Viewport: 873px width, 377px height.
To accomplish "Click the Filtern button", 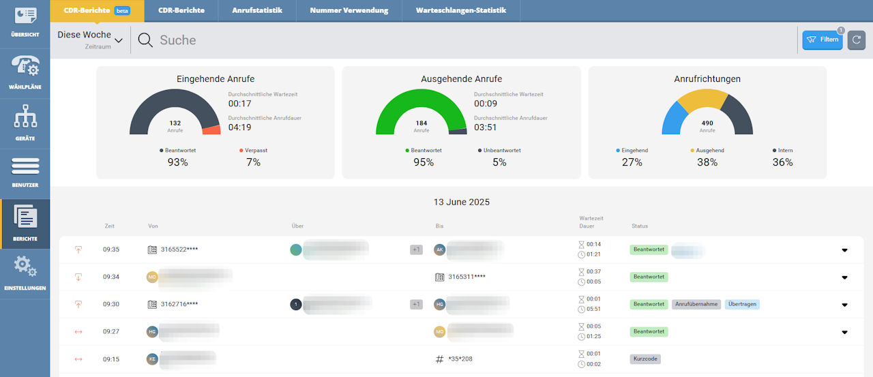I will click(823, 40).
